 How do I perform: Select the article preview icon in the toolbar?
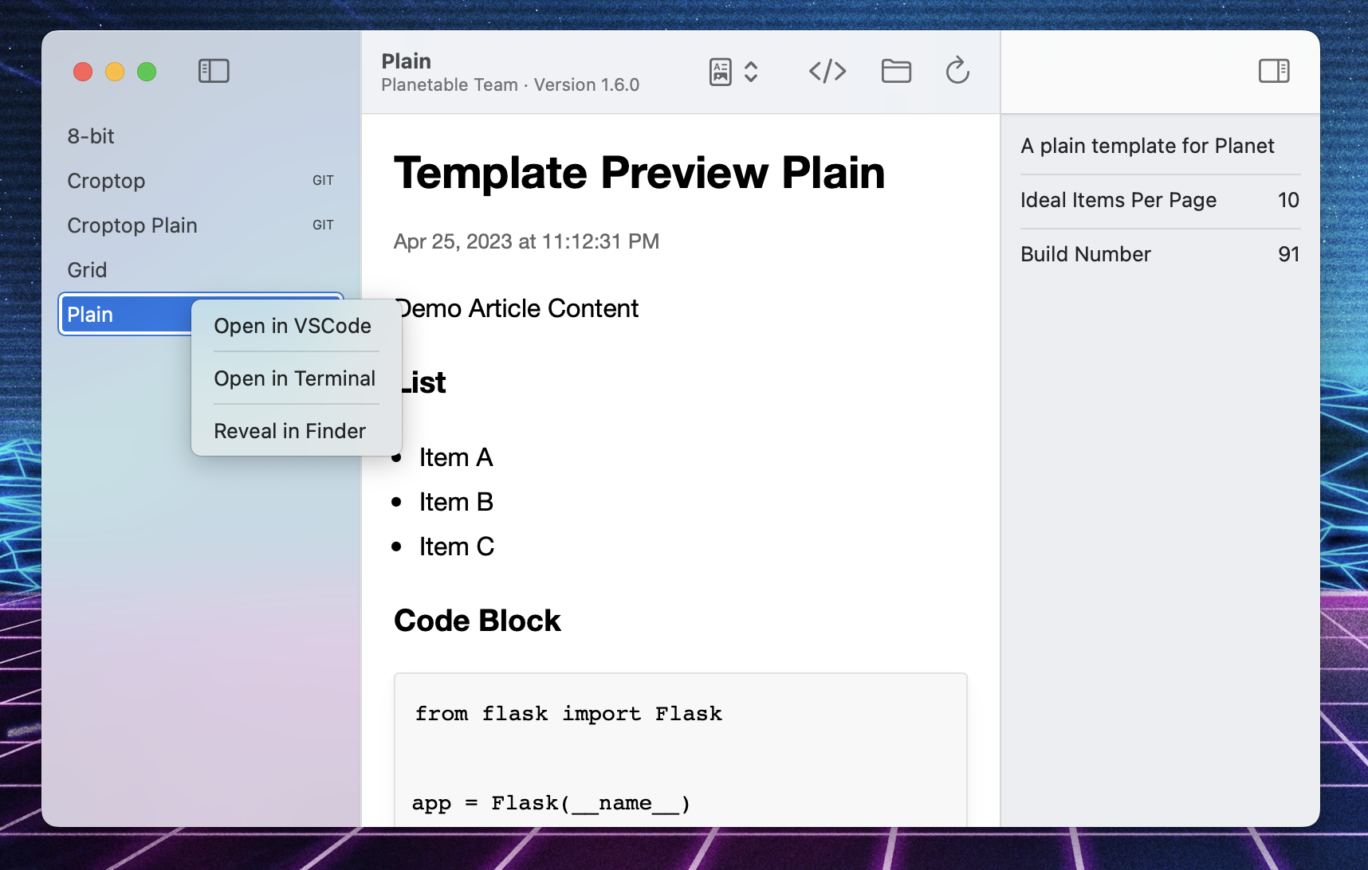point(720,71)
